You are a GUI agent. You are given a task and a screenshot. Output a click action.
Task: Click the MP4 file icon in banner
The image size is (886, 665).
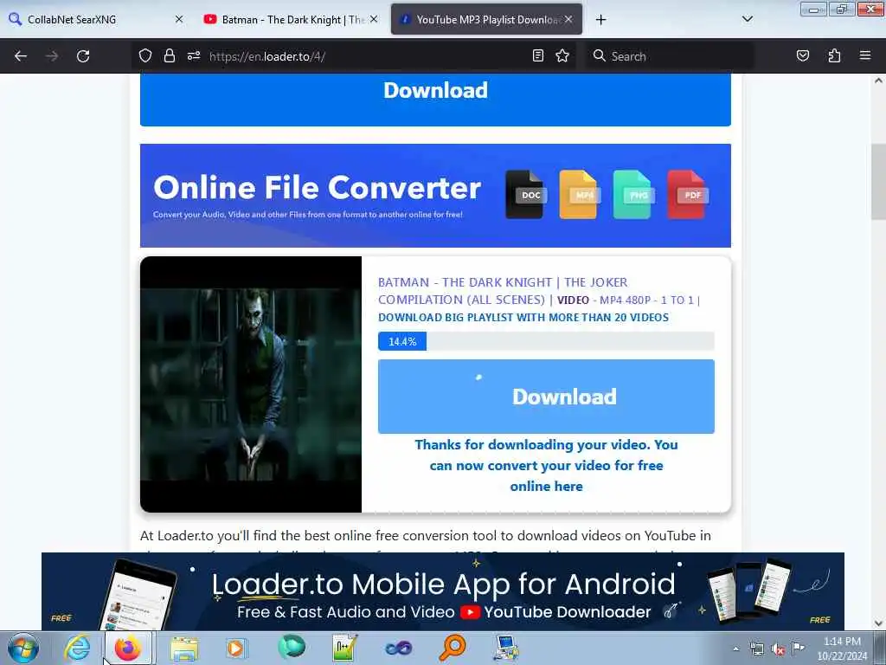[579, 194]
